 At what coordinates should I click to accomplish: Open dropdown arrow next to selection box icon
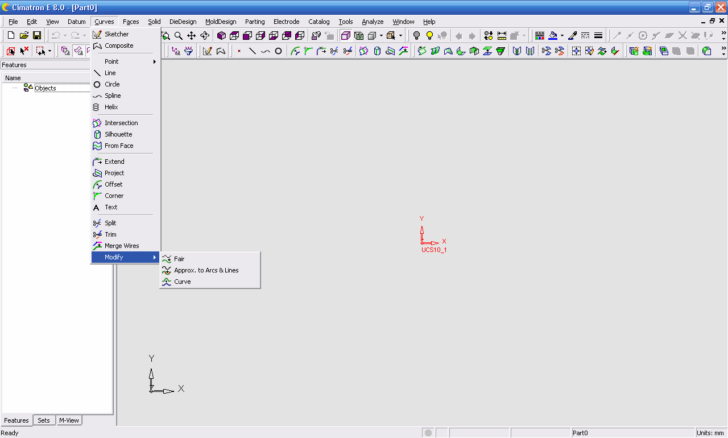click(x=49, y=51)
